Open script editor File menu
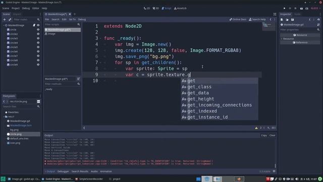 pyautogui.click(x=47, y=19)
